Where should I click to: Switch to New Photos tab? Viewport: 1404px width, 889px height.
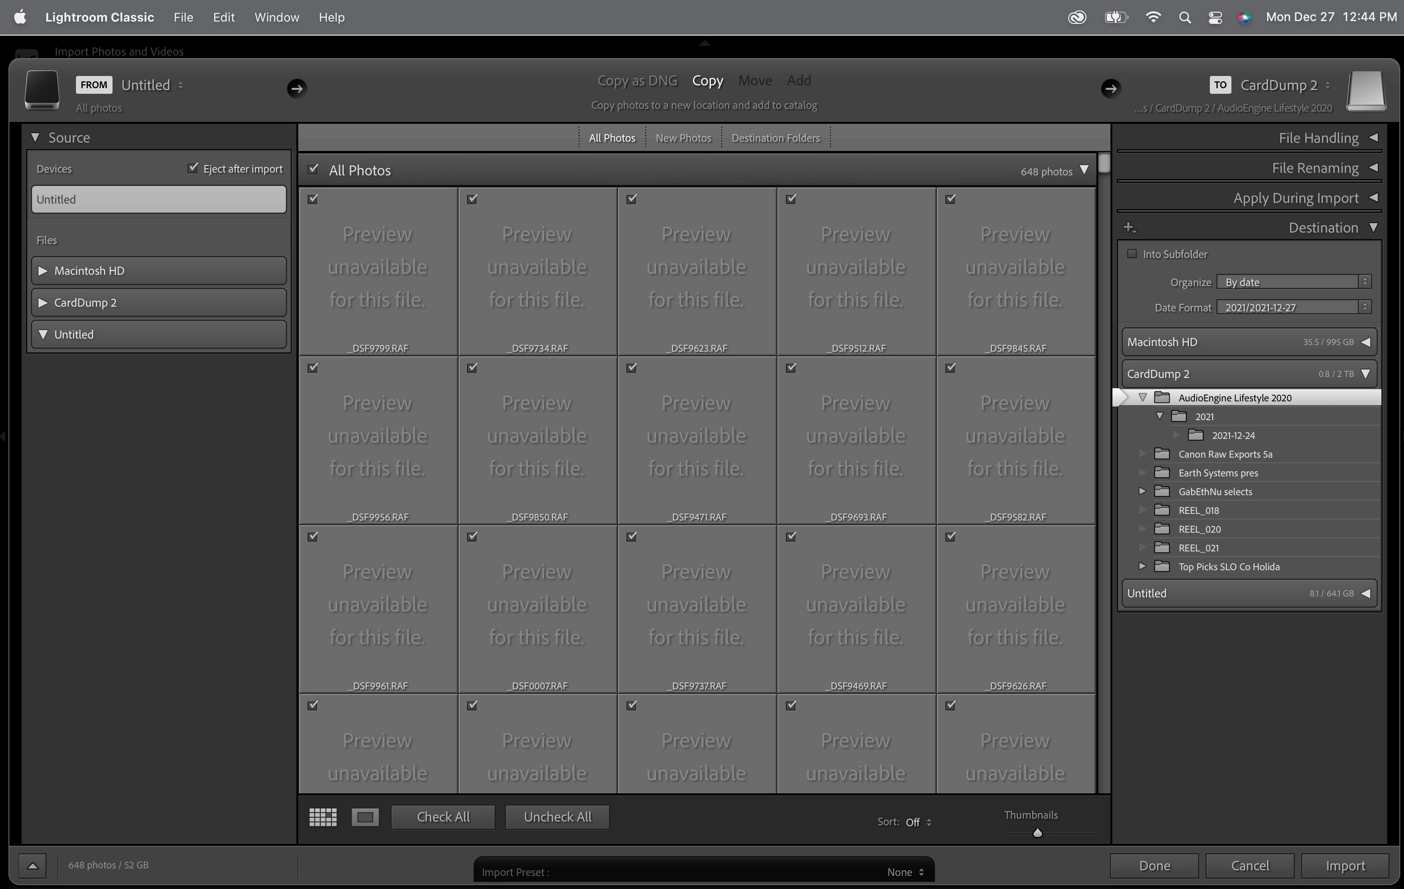(683, 137)
